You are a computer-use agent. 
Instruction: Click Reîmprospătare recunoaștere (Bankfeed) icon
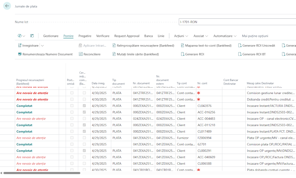(114, 45)
